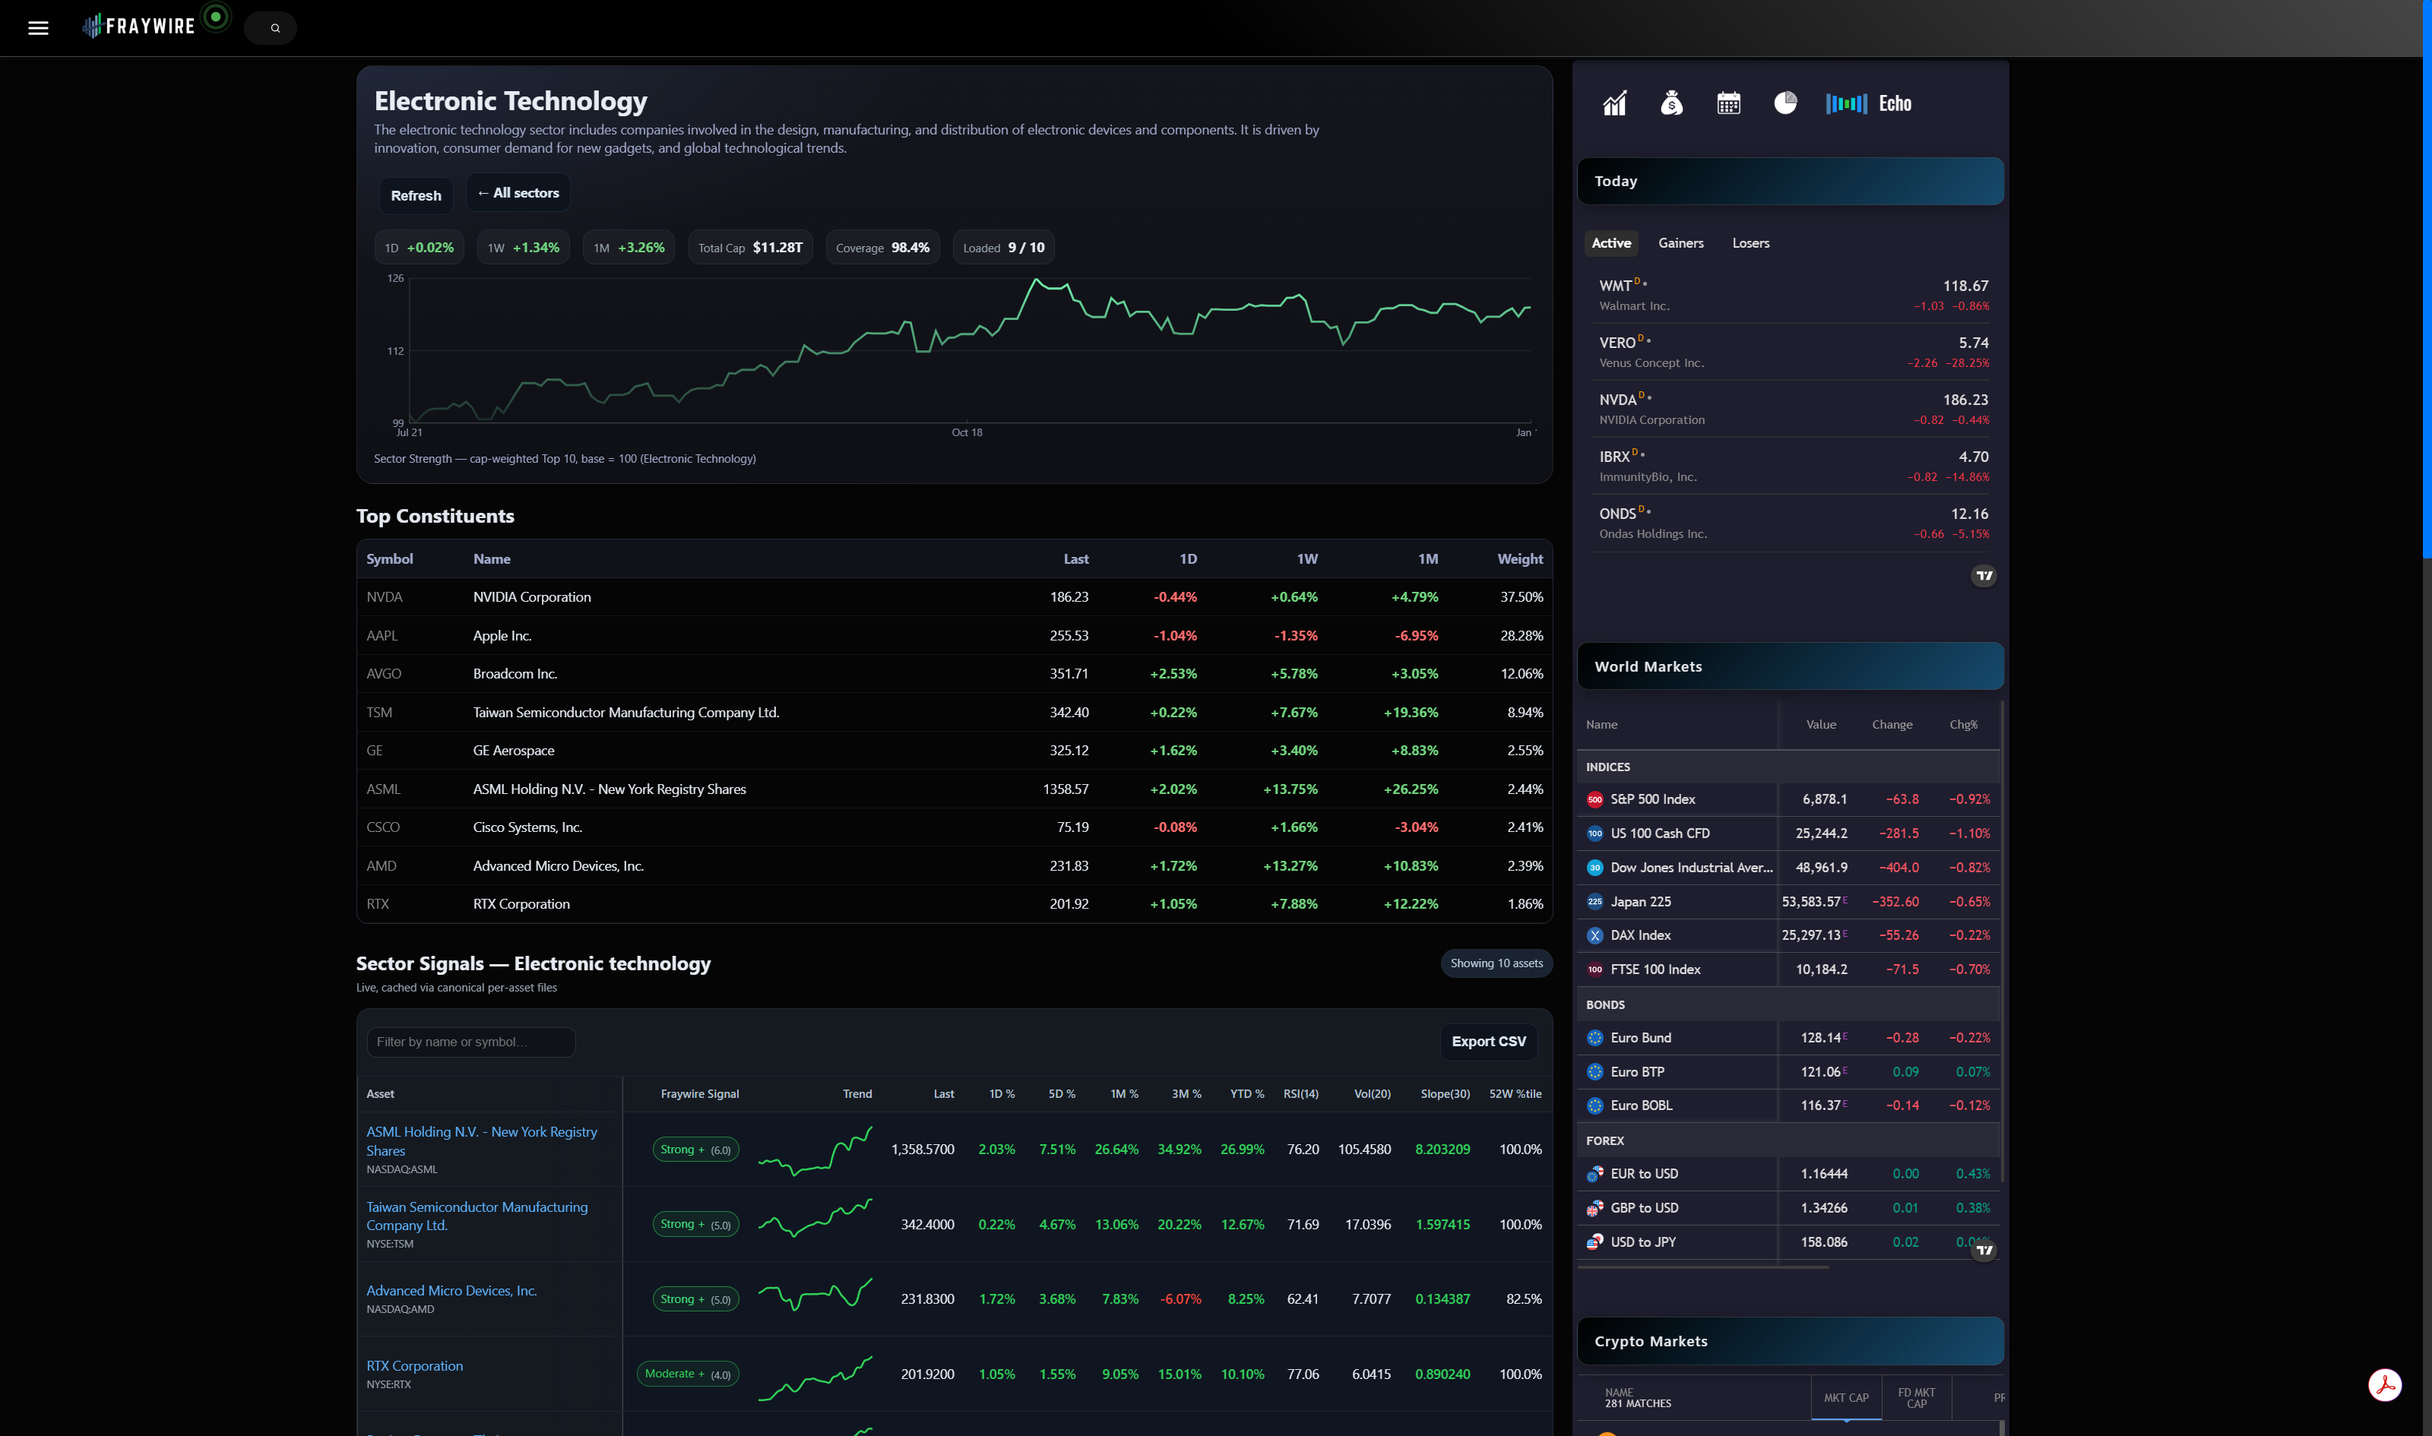
Task: Open the hamburger navigation menu
Action: [38, 27]
